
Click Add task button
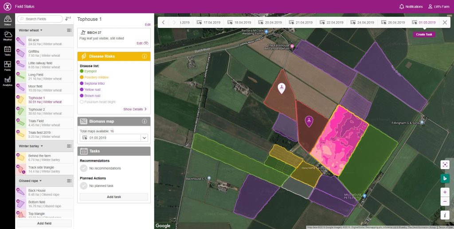click(x=114, y=197)
